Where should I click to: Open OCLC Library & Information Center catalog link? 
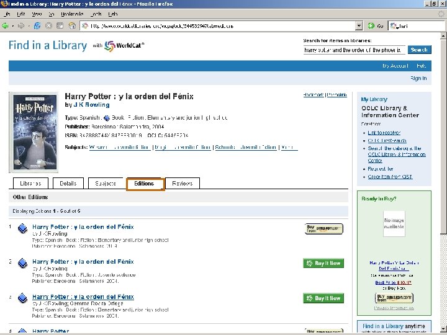tap(397, 154)
